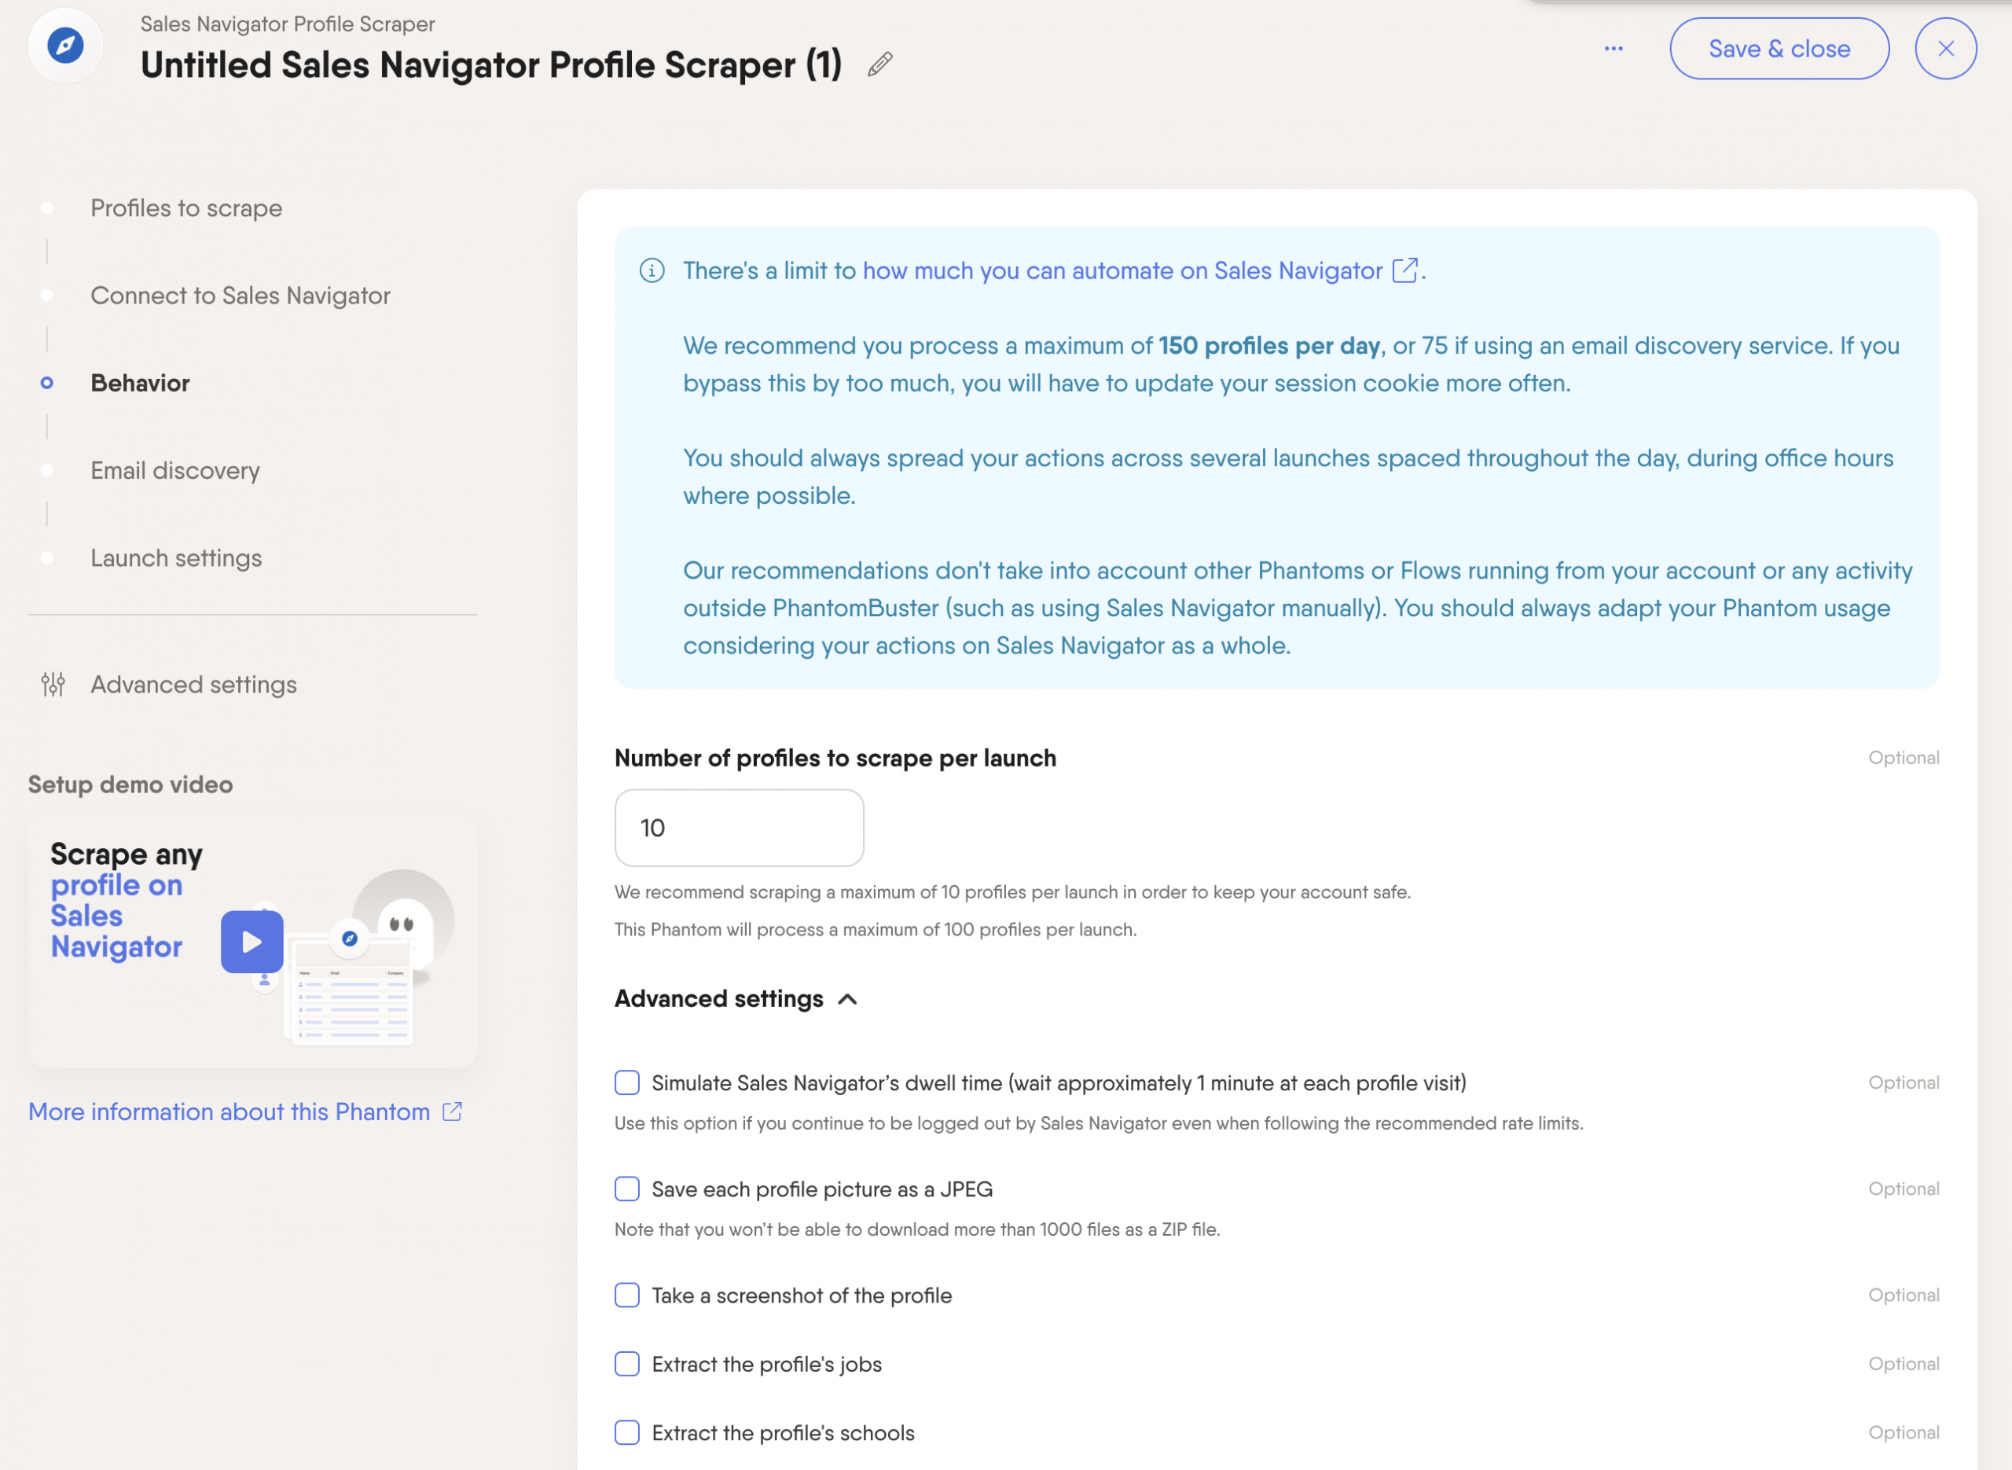Viewport: 2012px width, 1470px height.
Task: Click the sliders icon beside Advanced settings
Action: (53, 683)
